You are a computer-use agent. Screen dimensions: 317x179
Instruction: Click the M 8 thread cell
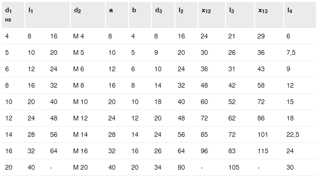[x=78, y=85]
